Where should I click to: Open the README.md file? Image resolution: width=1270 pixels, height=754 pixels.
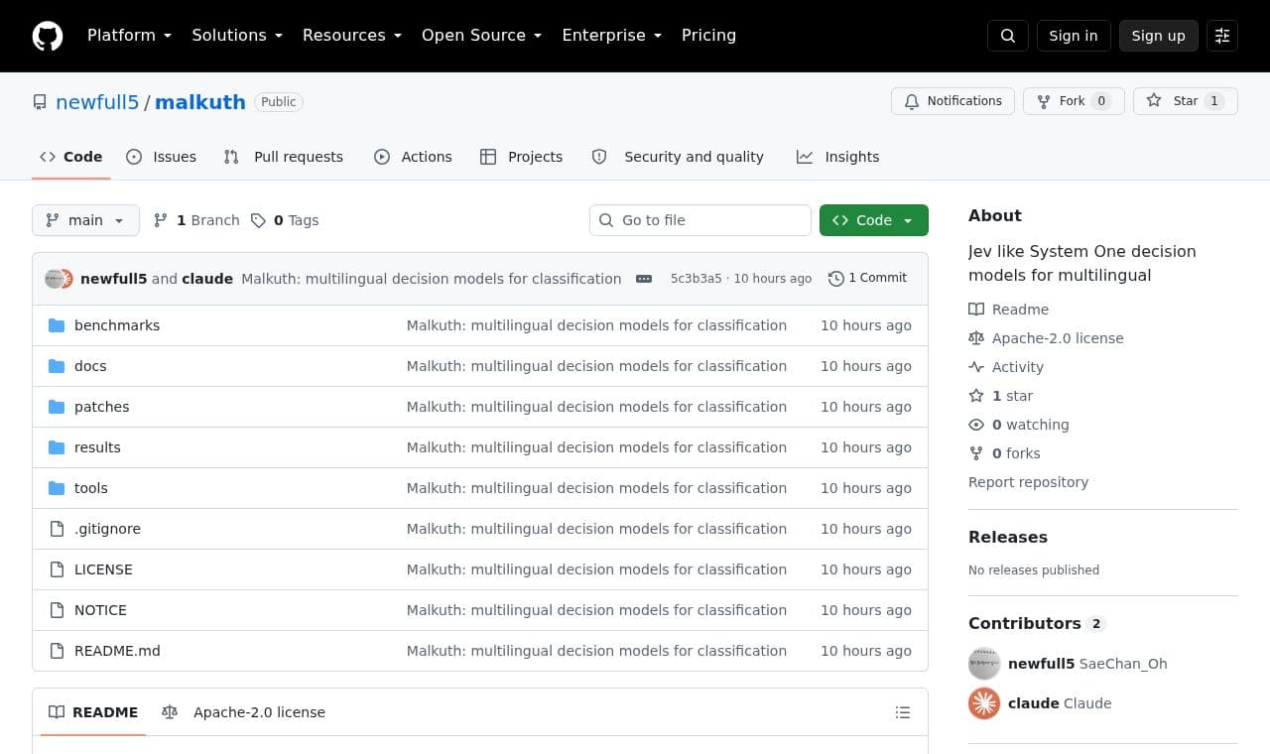click(x=117, y=651)
